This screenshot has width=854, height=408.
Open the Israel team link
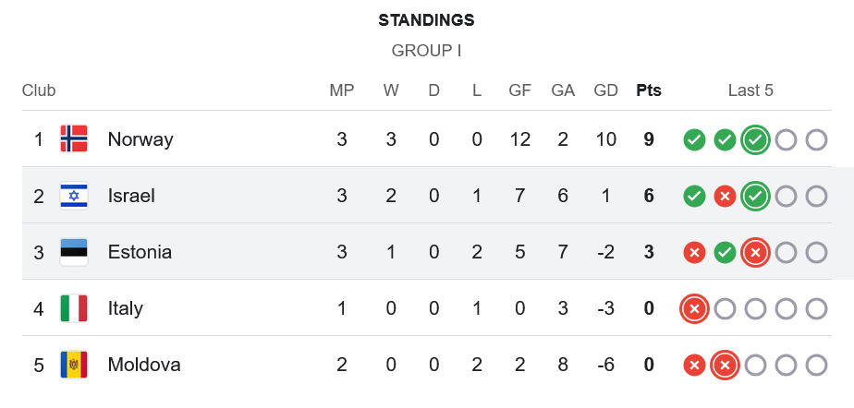[x=131, y=196]
